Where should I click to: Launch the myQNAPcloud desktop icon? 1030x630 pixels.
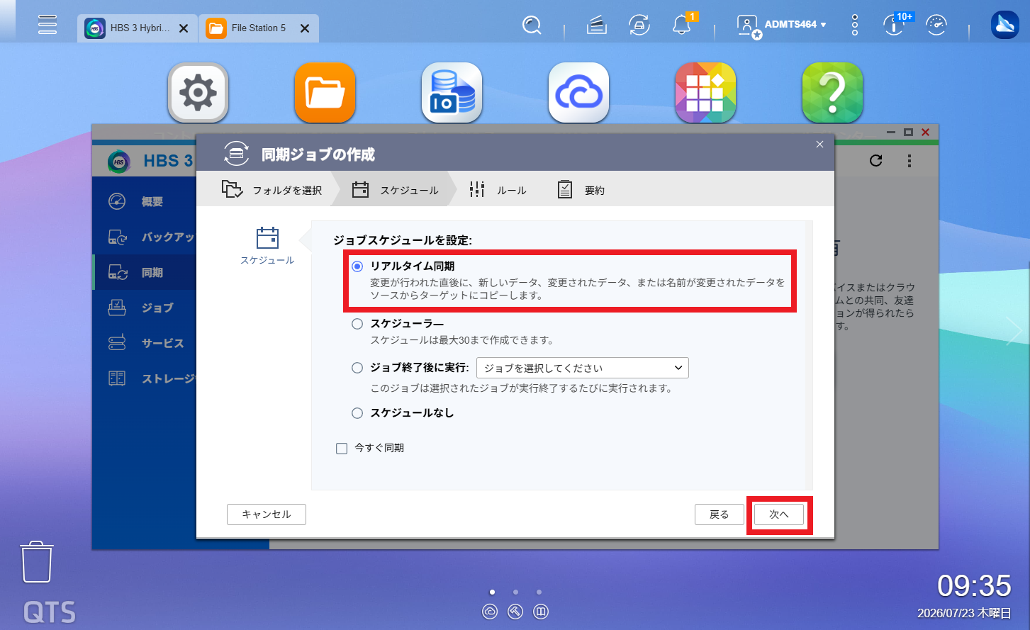pos(578,93)
